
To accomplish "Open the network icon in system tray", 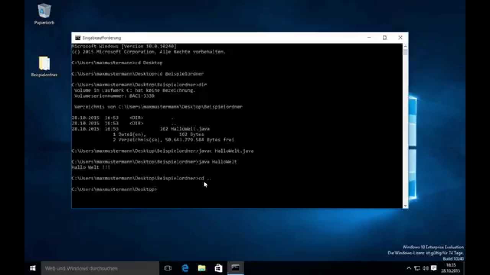I will tap(417, 268).
